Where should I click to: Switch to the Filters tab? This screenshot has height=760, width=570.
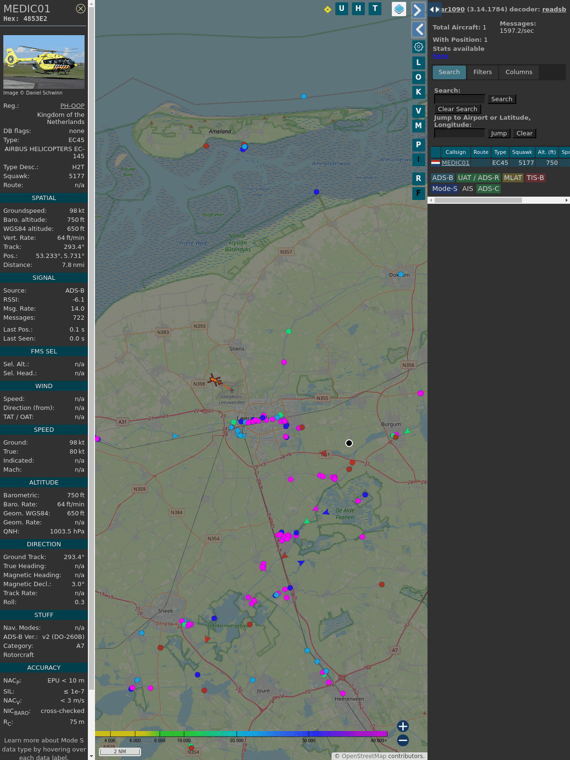(483, 72)
